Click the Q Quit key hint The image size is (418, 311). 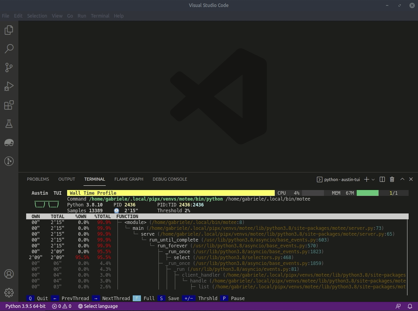coord(37,298)
